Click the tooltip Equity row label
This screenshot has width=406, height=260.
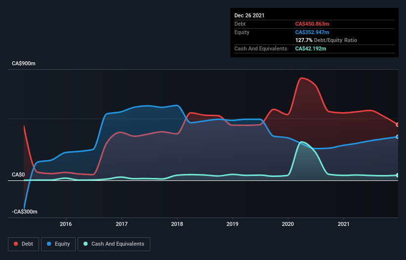tap(242, 32)
